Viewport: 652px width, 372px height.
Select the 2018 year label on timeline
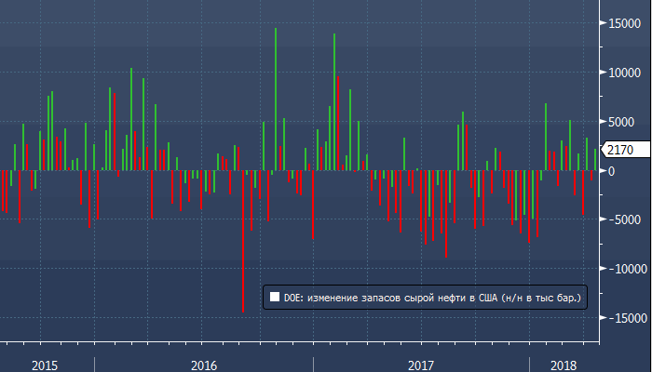pos(562,365)
